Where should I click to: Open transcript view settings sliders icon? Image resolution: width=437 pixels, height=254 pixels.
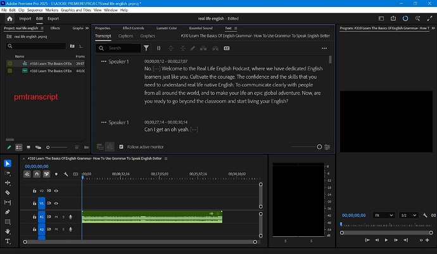[327, 147]
